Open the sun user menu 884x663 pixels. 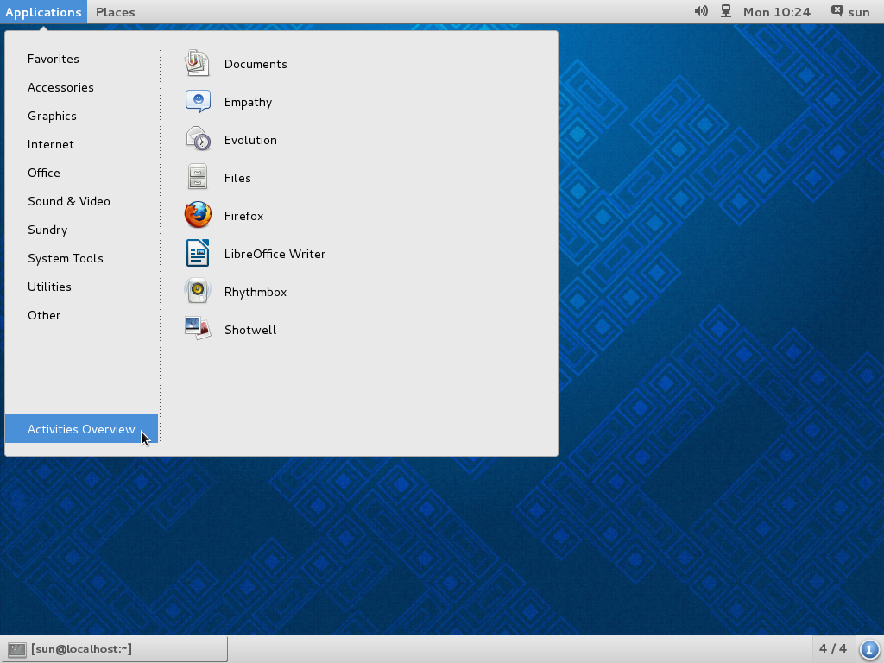[x=851, y=11]
